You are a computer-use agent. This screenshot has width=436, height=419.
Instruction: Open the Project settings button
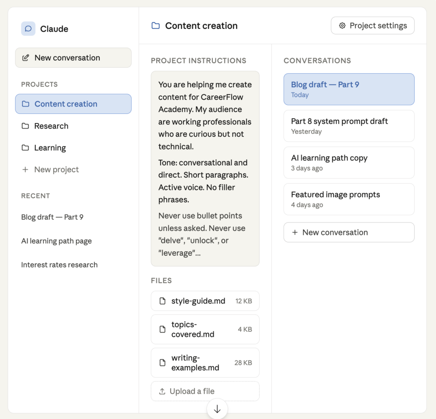pos(373,26)
